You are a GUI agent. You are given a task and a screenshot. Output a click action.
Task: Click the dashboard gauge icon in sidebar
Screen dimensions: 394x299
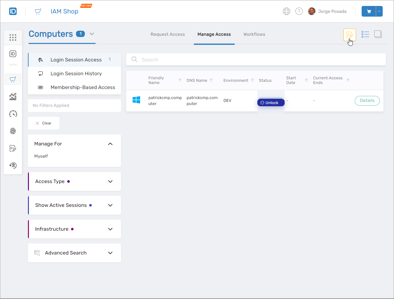tap(13, 114)
